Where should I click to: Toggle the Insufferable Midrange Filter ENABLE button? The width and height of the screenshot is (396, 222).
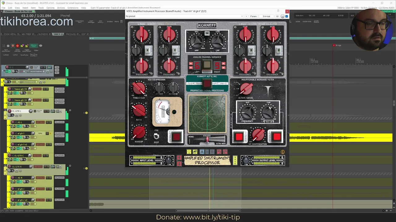[277, 137]
